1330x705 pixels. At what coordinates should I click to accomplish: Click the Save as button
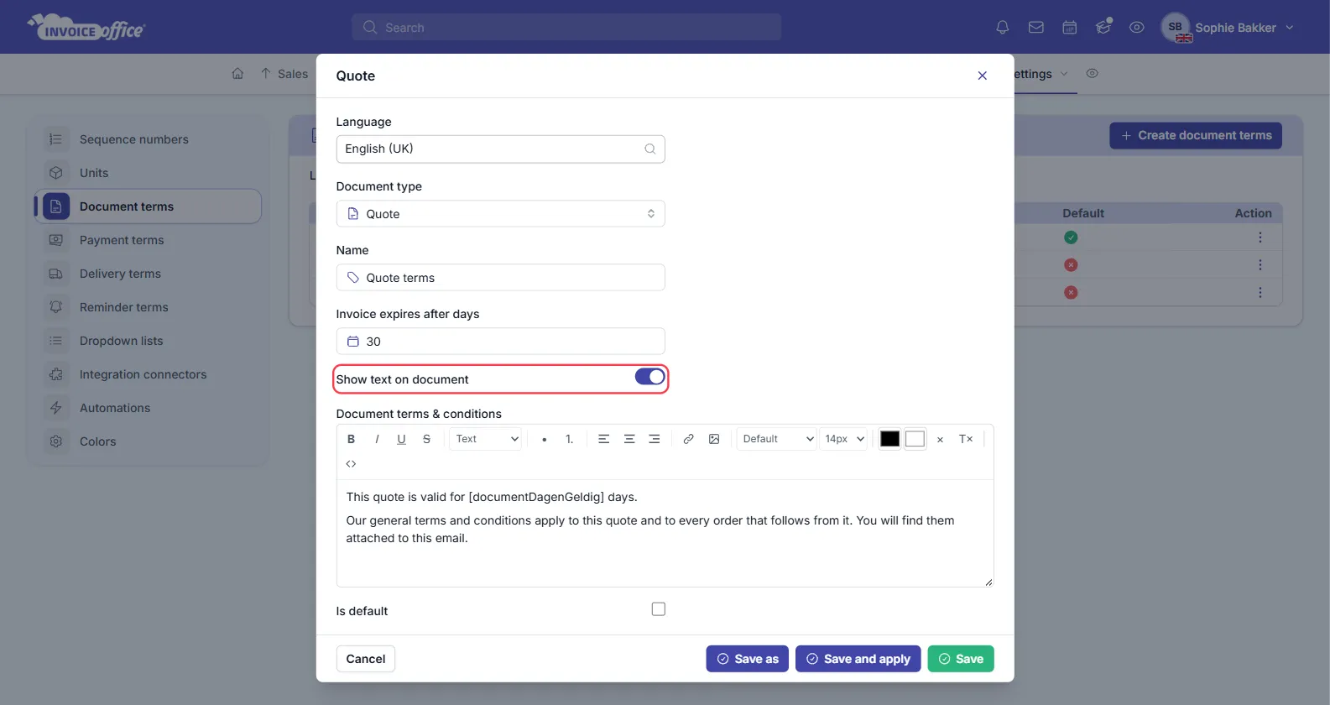coord(747,659)
